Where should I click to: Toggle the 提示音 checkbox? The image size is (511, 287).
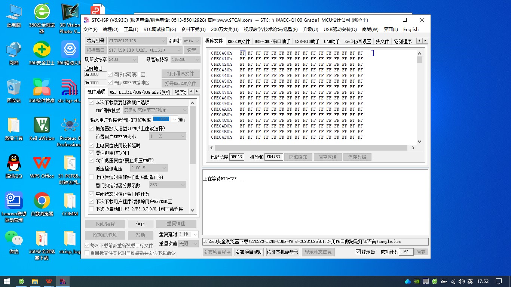pos(358,252)
